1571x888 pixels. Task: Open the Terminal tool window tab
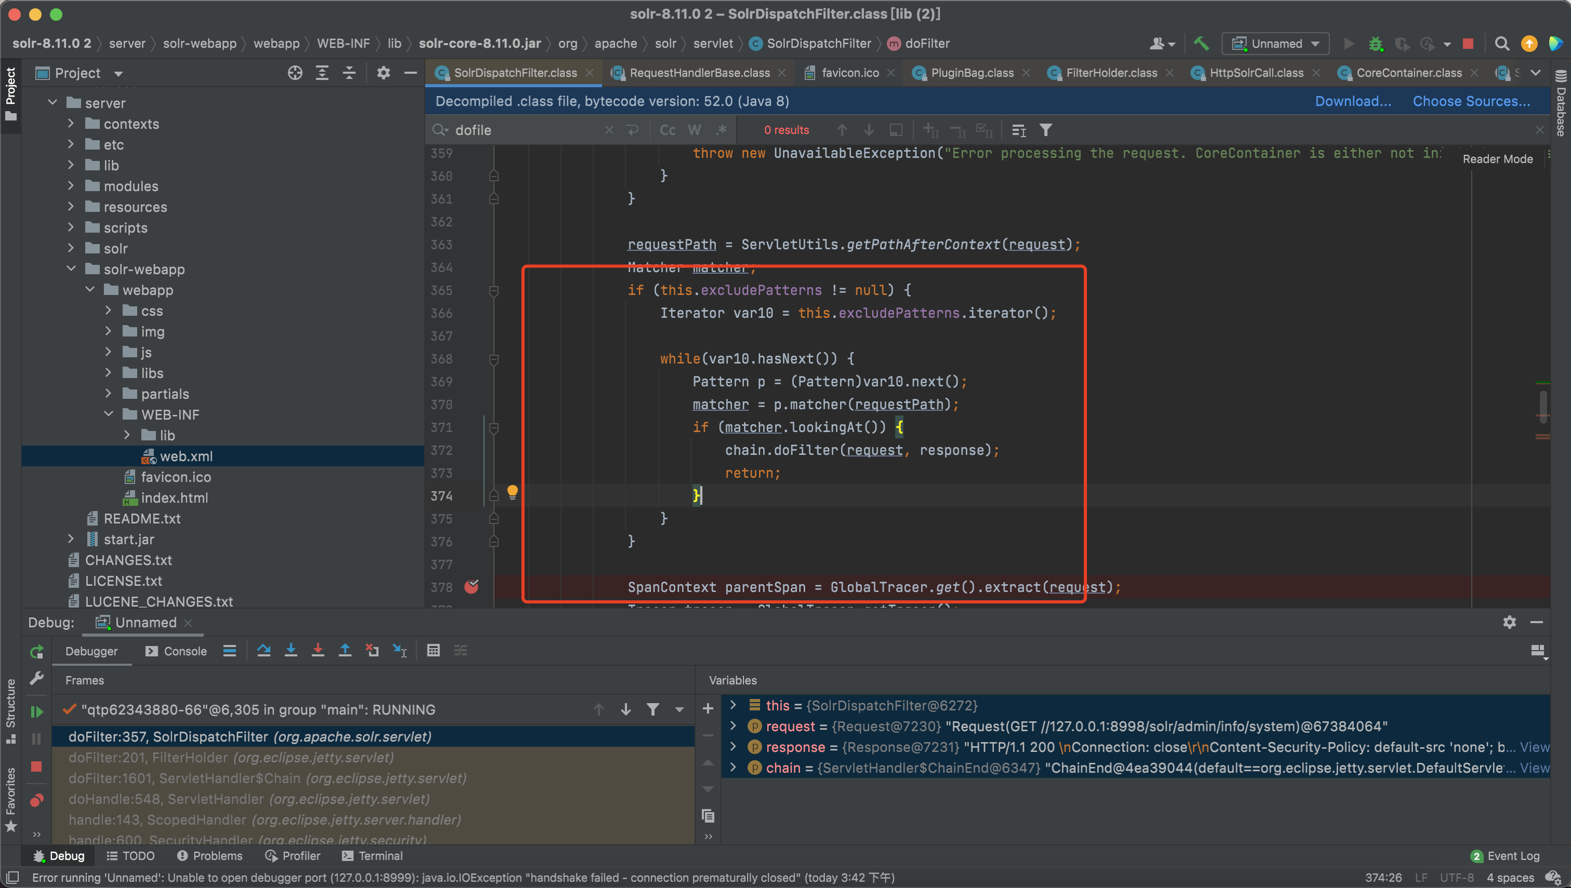pos(372,856)
